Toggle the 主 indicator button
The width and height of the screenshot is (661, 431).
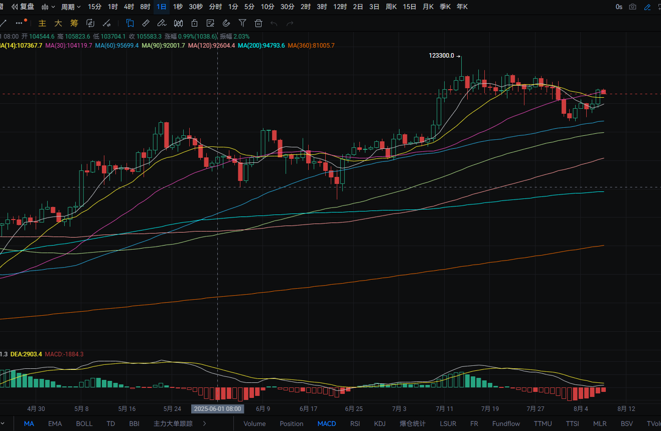pos(43,23)
